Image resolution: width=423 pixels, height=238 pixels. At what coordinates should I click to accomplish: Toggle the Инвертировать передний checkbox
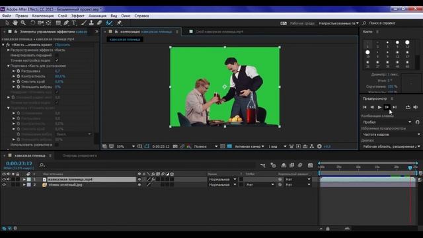pos(57,55)
